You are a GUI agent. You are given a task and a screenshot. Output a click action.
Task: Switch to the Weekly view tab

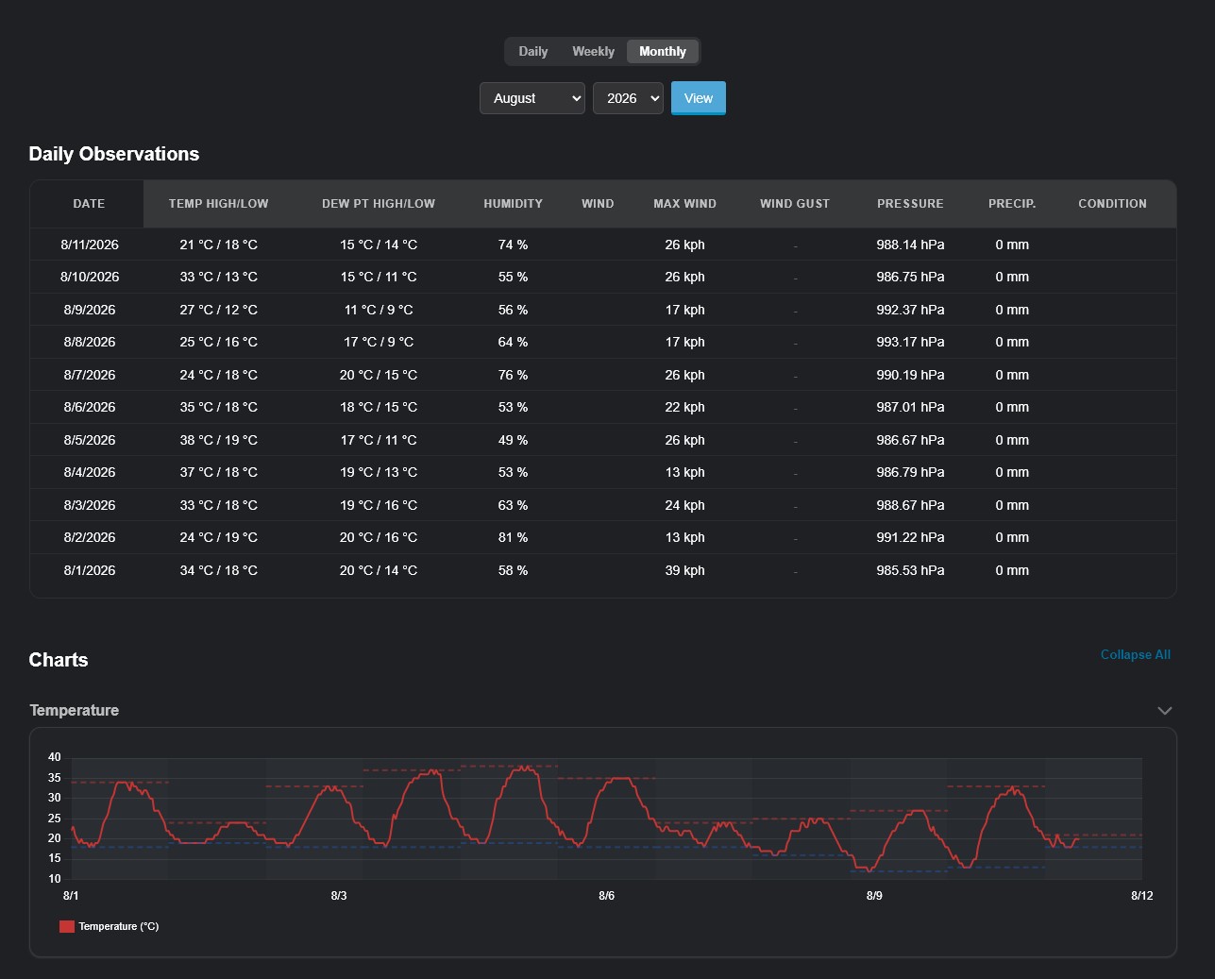593,51
